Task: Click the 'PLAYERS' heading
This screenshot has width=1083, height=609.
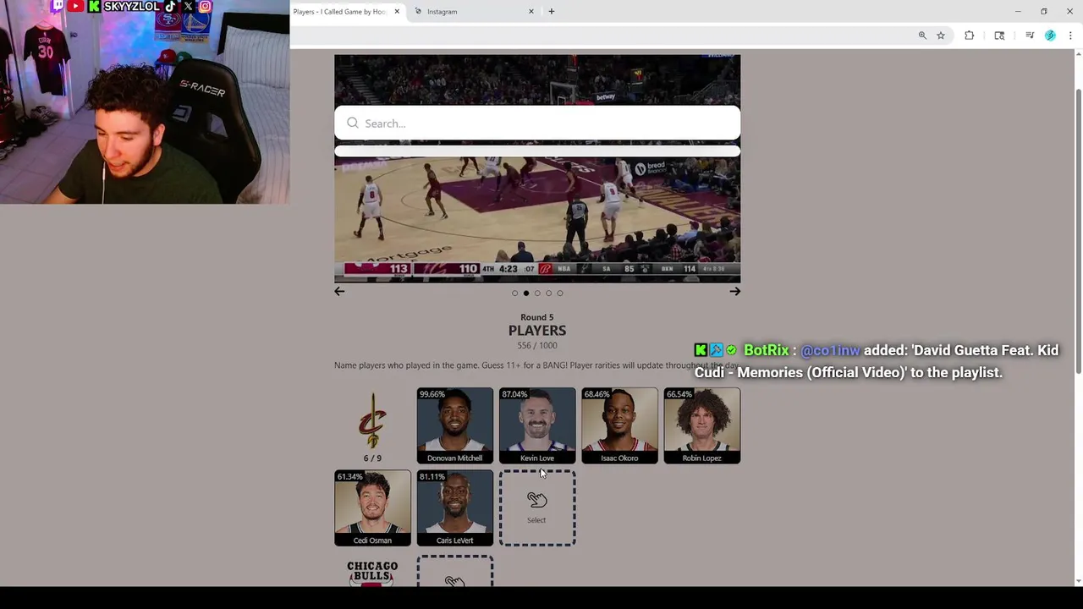Action: point(537,331)
